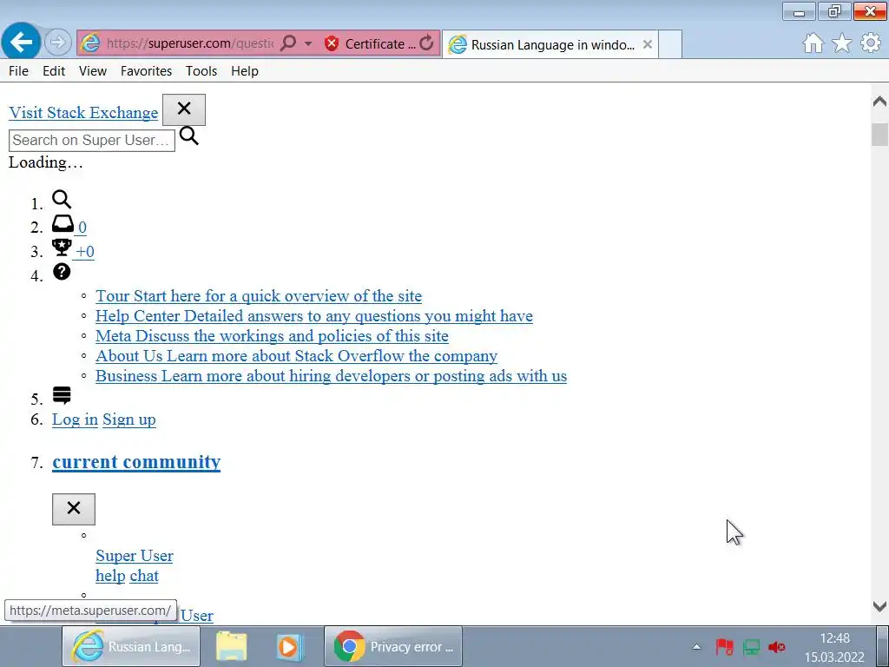Screen dimensions: 889x667
Task: Open the View menu
Action: (92, 71)
